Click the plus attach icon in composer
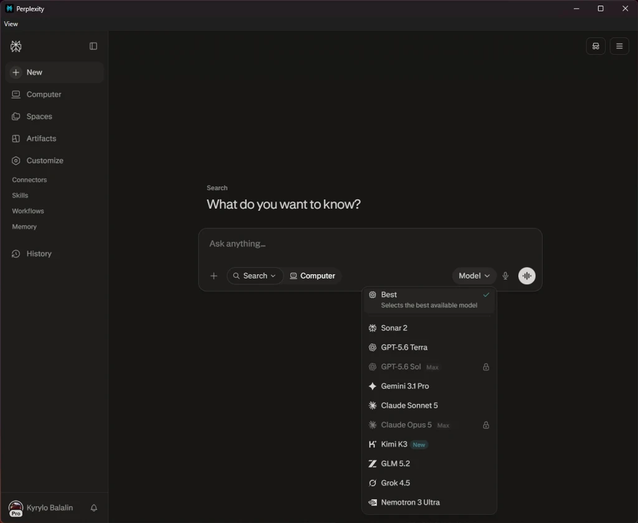 214,276
